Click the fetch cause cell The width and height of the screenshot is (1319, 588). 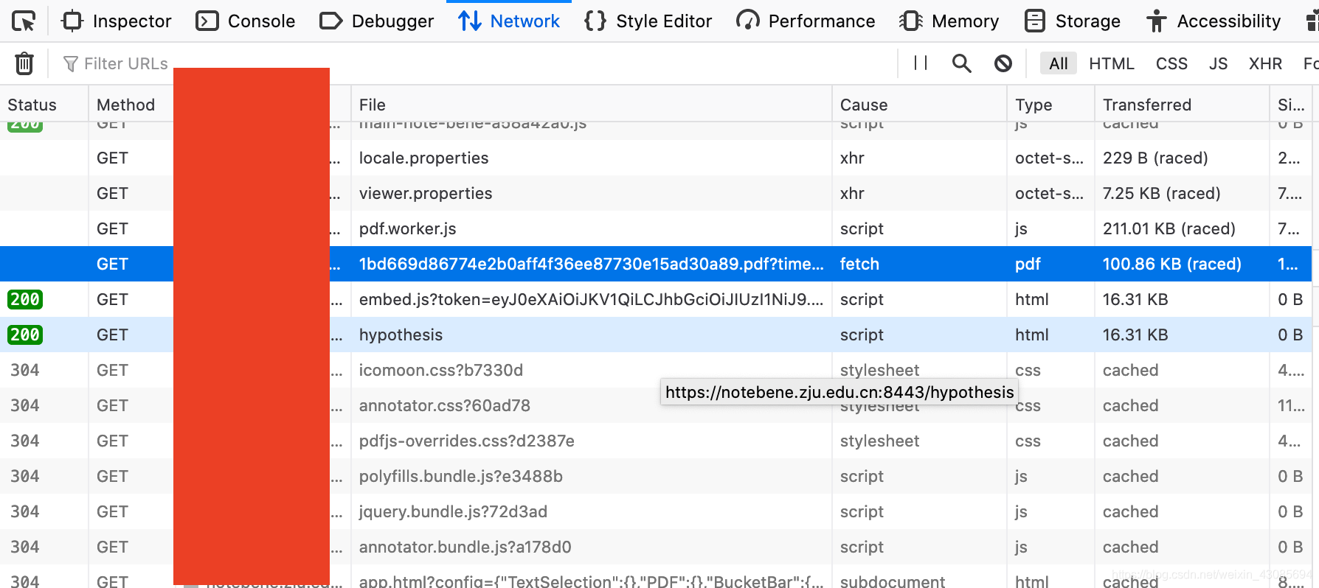pos(859,264)
